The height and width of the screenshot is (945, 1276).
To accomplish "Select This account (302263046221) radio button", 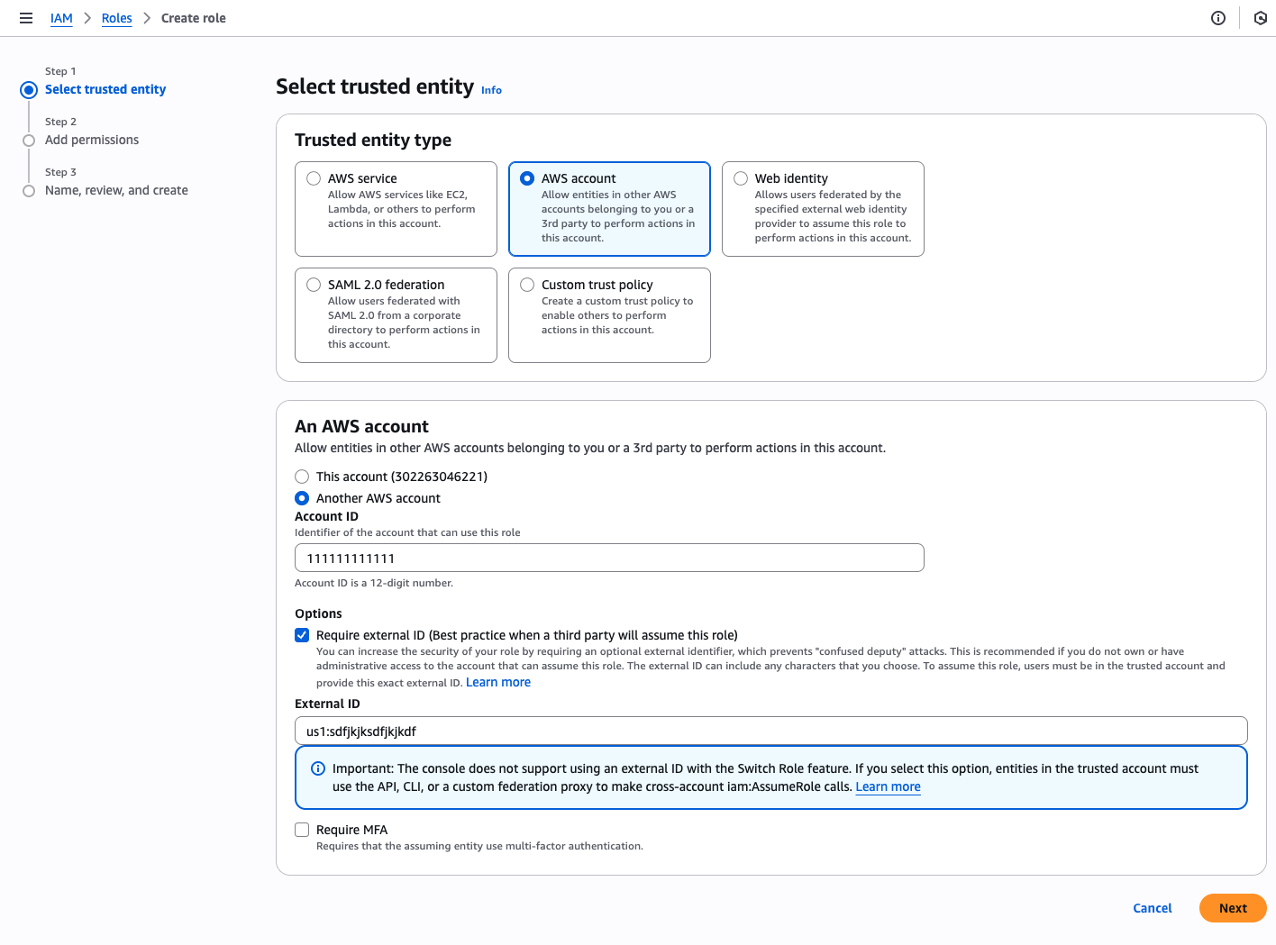I will click(x=302, y=477).
